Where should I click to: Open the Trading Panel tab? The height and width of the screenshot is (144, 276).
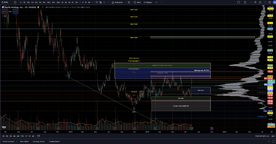coord(54,141)
